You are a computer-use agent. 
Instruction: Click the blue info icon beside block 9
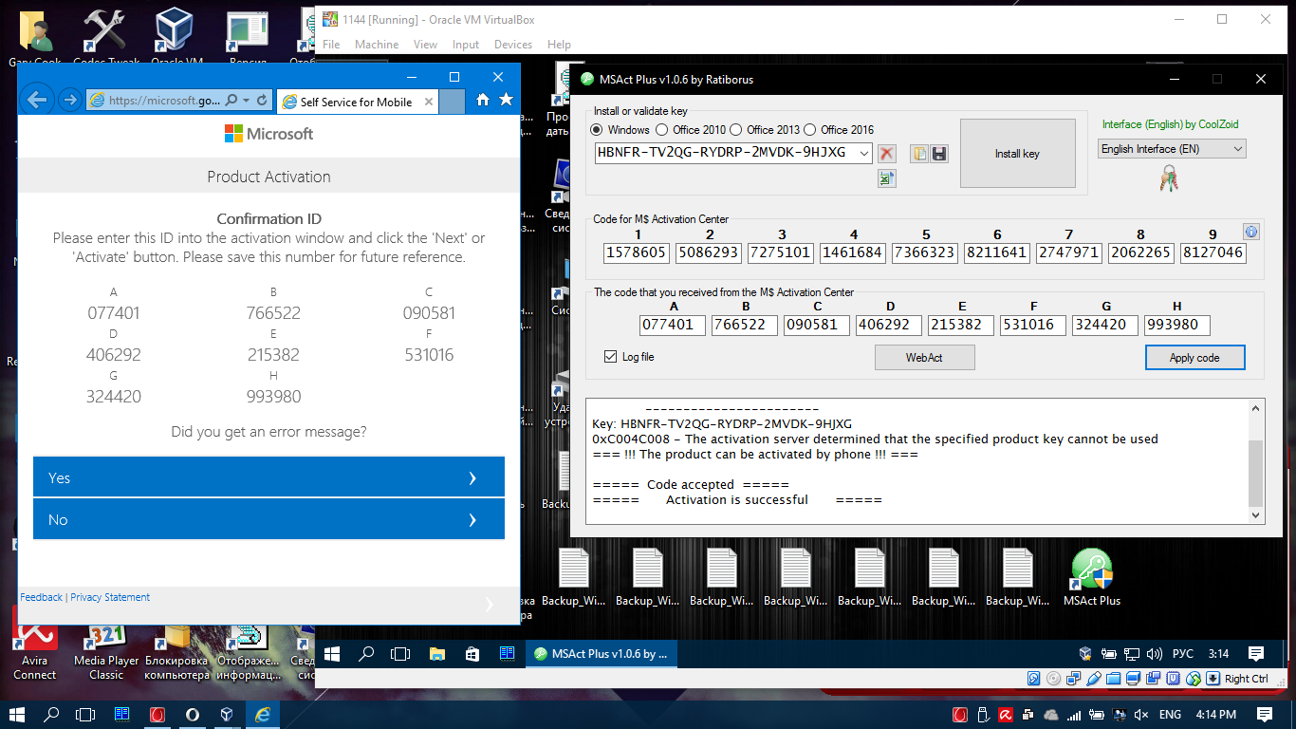click(1251, 232)
